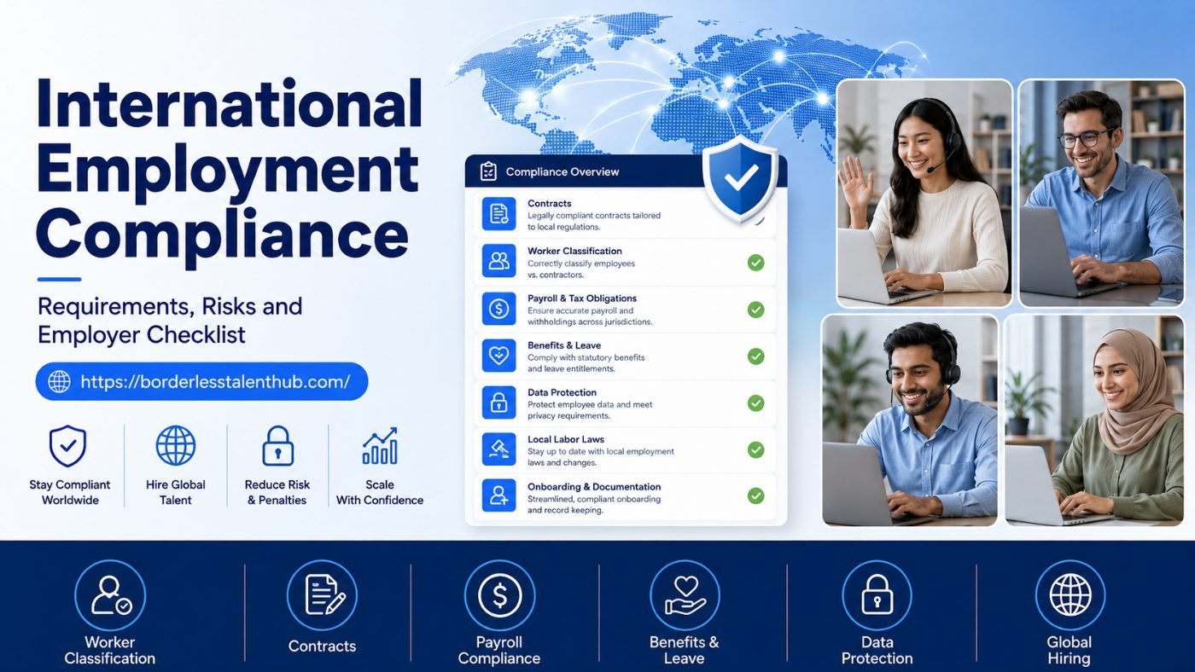
Task: Click the Benefits & Leave heart icon in the checklist
Action: pos(498,355)
